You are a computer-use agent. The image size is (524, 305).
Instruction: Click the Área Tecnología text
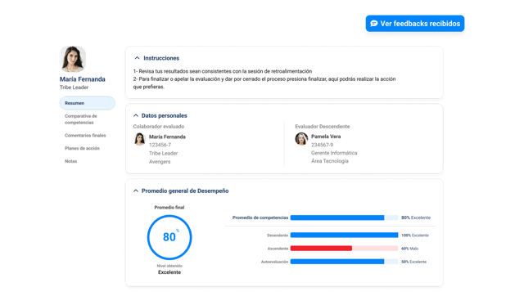coord(329,161)
